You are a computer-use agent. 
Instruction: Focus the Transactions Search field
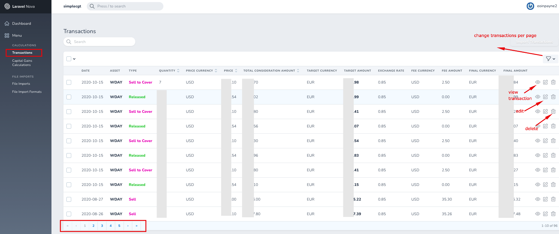(99, 42)
